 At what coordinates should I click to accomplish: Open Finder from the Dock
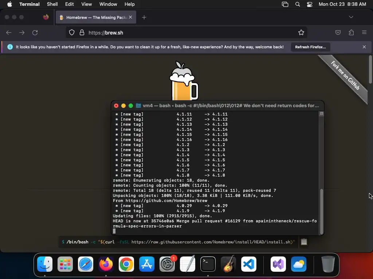tap(45, 264)
